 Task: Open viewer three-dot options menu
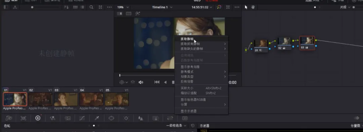tap(237, 7)
